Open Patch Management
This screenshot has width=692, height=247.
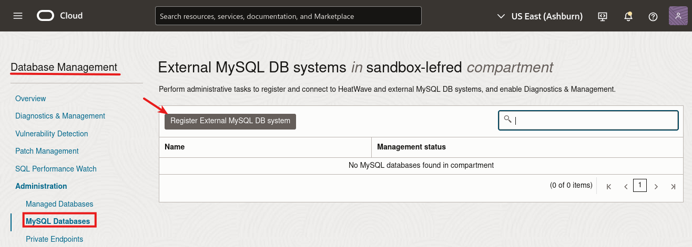(47, 151)
